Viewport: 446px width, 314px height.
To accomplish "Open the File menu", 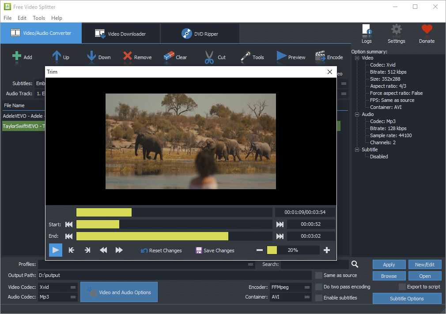I will 8,18.
